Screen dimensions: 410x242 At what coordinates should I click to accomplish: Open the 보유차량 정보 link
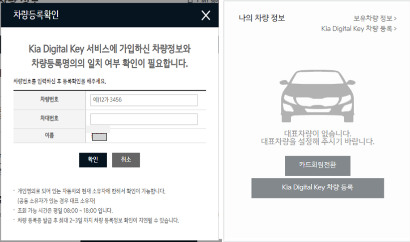(x=375, y=18)
